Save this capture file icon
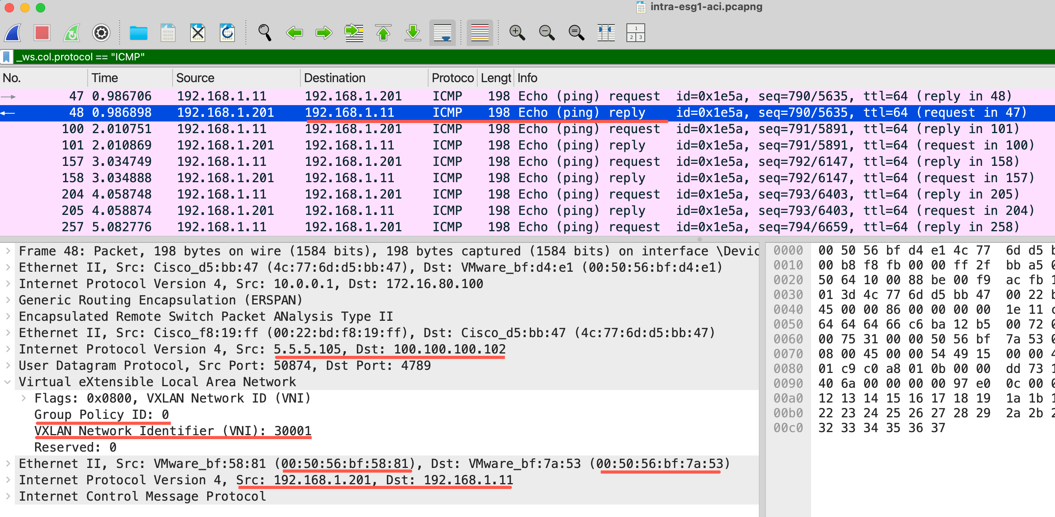Viewport: 1055px width, 517px height. (168, 33)
